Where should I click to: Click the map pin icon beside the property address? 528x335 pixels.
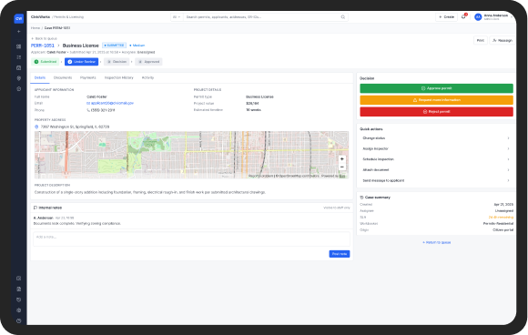(36, 127)
